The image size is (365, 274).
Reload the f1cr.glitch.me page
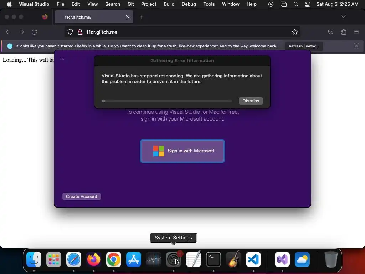tap(34, 32)
